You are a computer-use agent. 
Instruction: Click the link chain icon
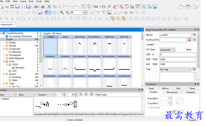point(96,6)
